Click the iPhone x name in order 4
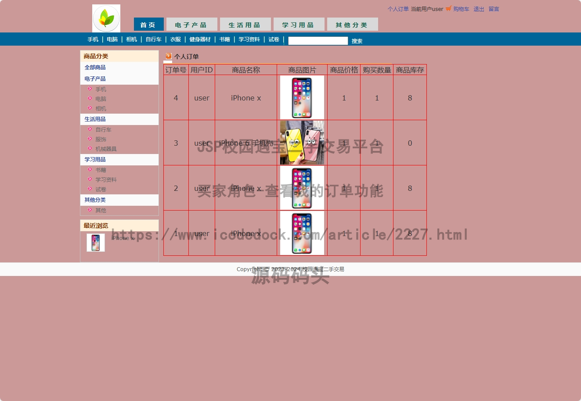 (x=246, y=98)
